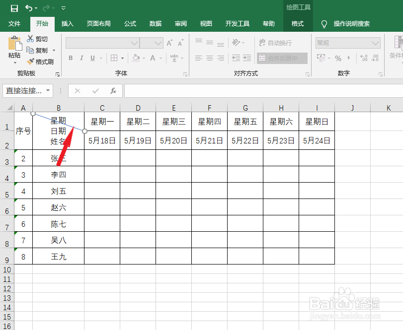Click the cell containing 李四
Screen dimensions: 403x330
pyautogui.click(x=58, y=175)
